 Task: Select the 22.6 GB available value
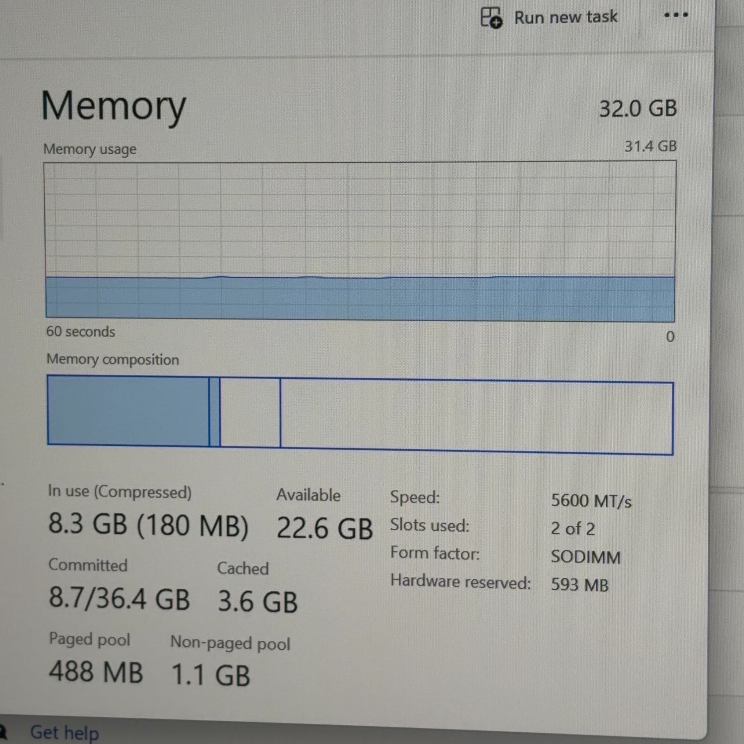(x=324, y=528)
